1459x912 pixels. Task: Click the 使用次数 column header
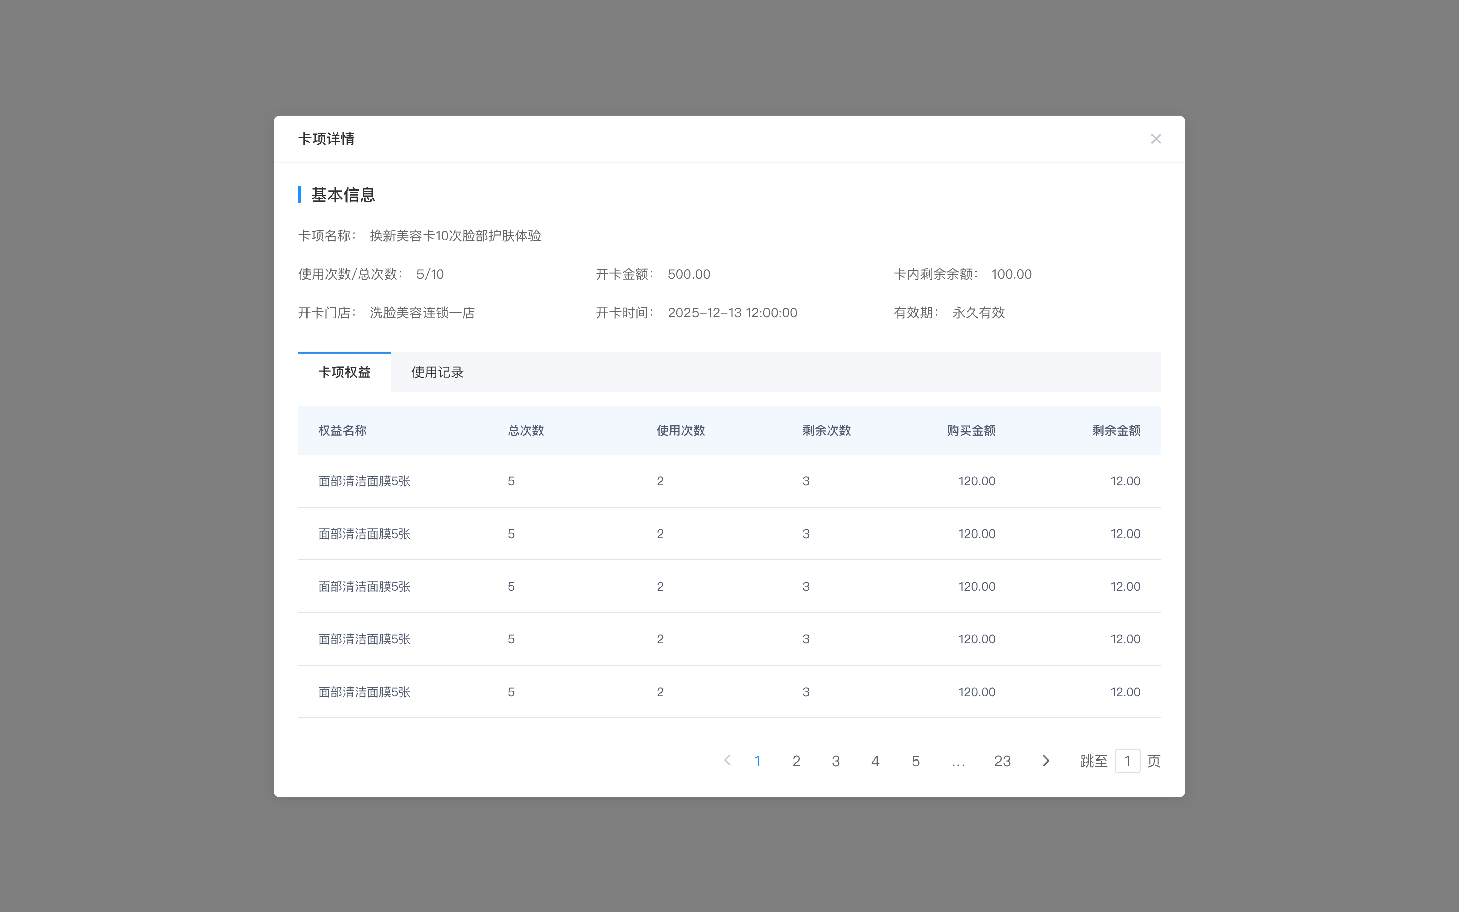pos(681,430)
